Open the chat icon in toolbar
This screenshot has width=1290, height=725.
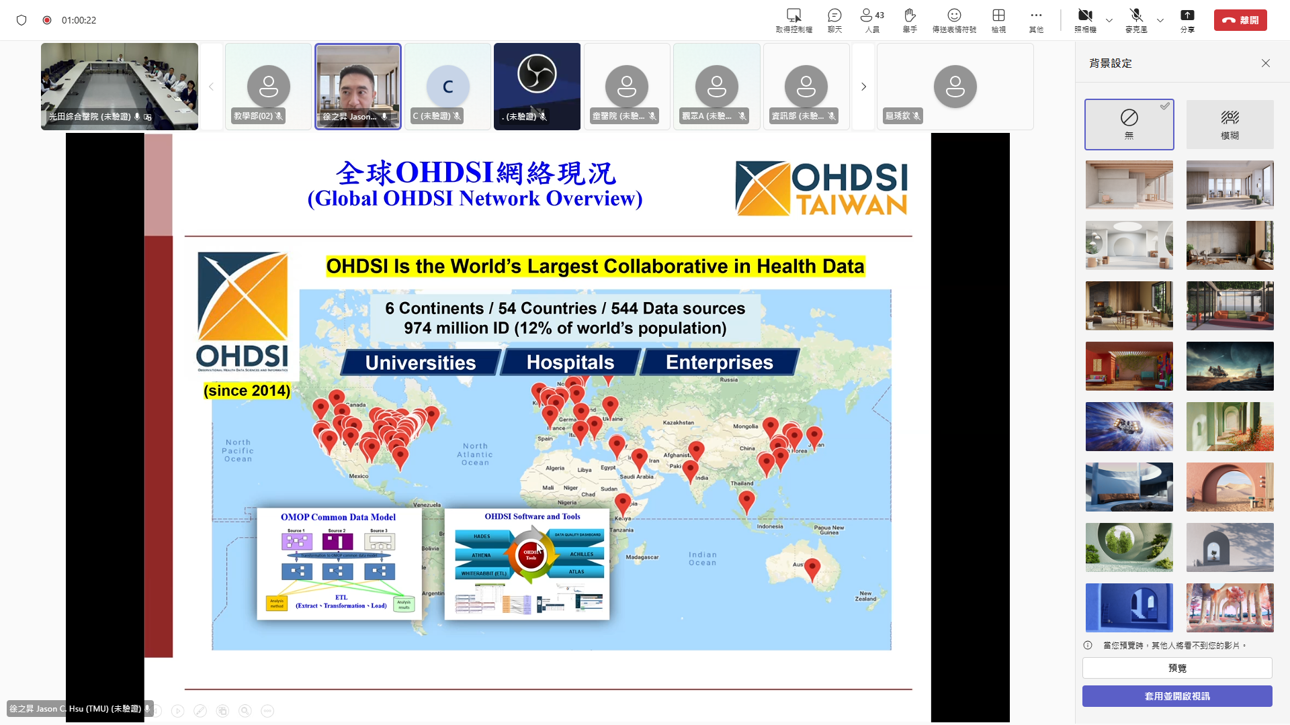click(x=834, y=19)
